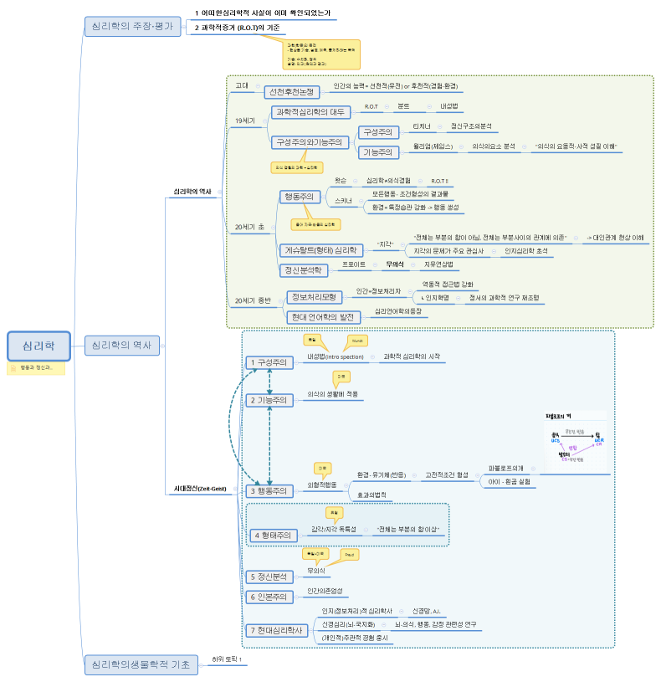The width and height of the screenshot is (661, 682).
Task: Select the central 심리학 topic node
Action: tap(37, 345)
